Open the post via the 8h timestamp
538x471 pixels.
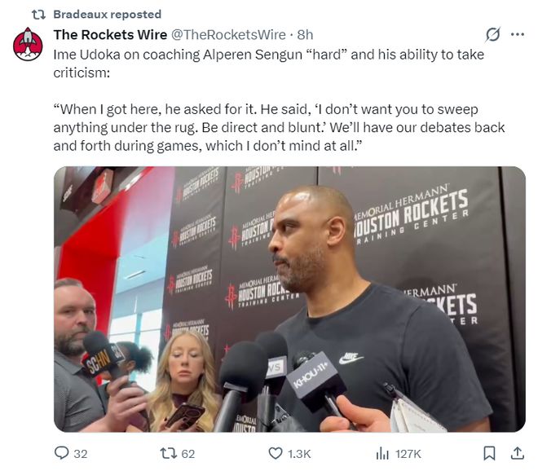tap(305, 35)
